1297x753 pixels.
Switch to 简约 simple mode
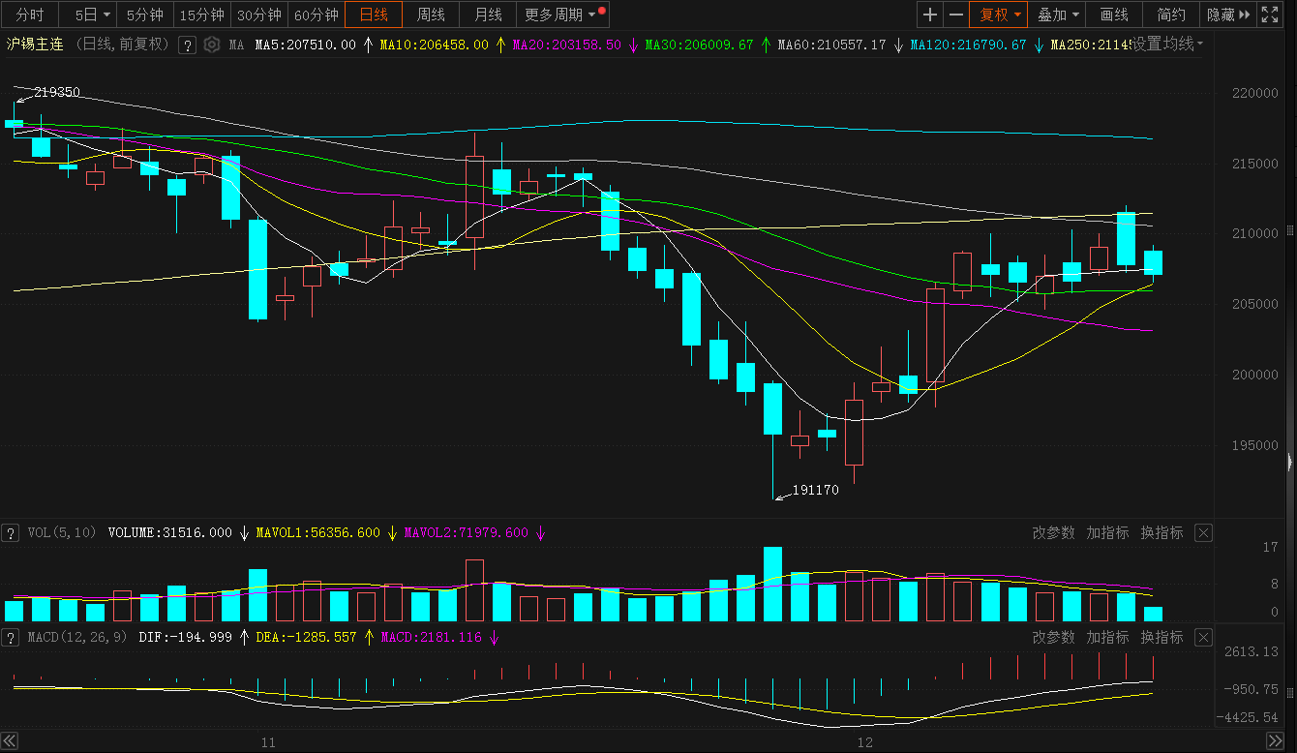click(x=1171, y=15)
